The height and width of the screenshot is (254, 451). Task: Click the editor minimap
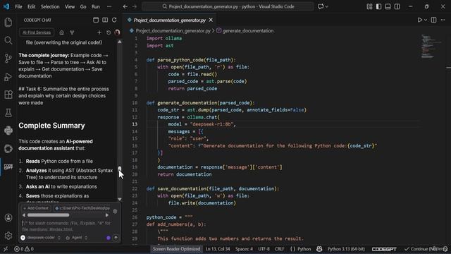(x=431, y=46)
